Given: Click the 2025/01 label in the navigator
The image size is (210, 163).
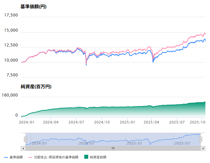Looking at the screenshot, I should [x=135, y=143].
